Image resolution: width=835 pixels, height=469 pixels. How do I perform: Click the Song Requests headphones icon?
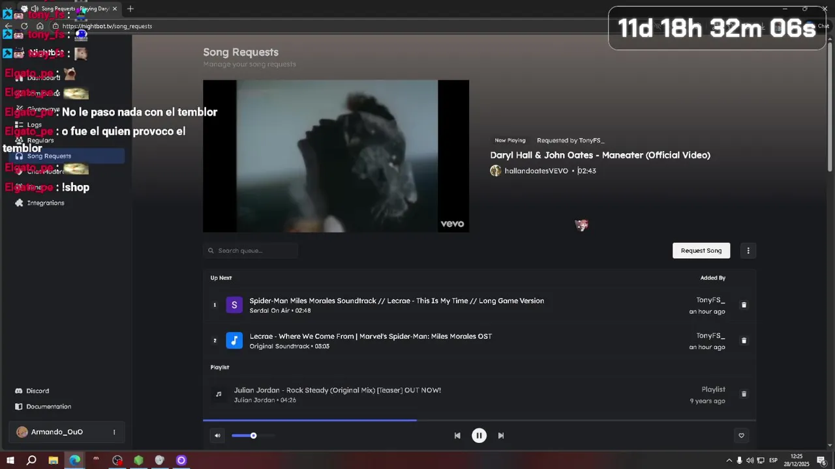click(19, 156)
